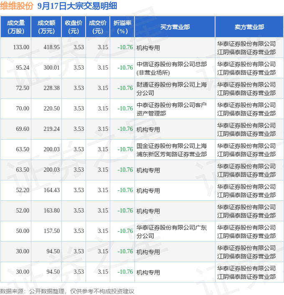This screenshot has height=295, width=284.
Task: Click seller 华泰证券江阴福泰路 in the 220.50 row
Action: [246, 109]
